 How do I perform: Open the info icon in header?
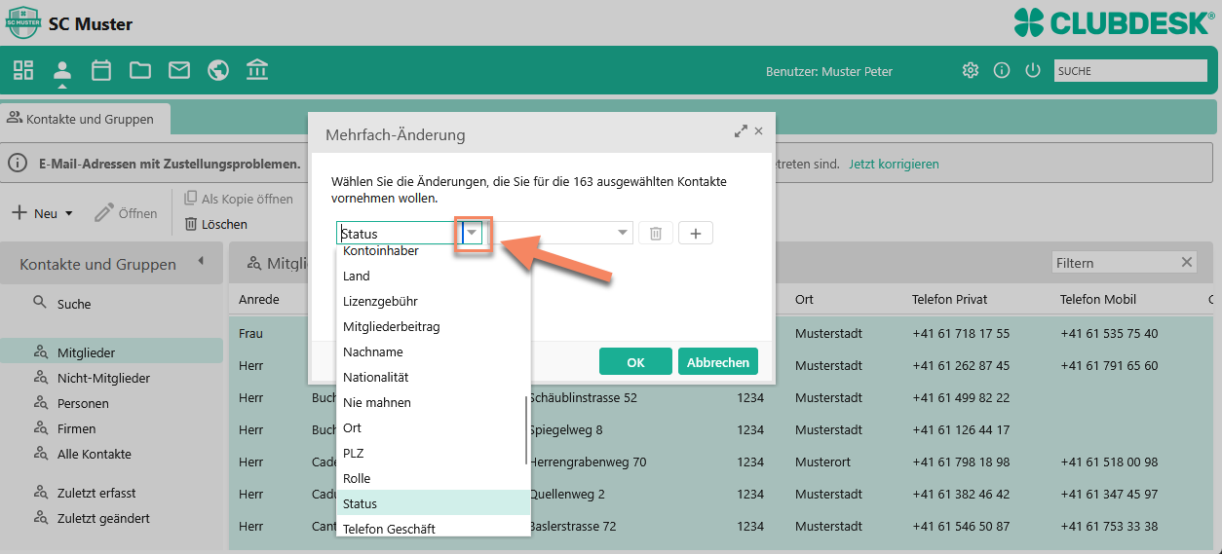1002,70
